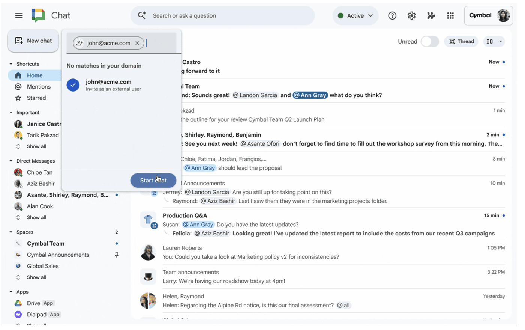Open the Google apps grid

pyautogui.click(x=450, y=15)
